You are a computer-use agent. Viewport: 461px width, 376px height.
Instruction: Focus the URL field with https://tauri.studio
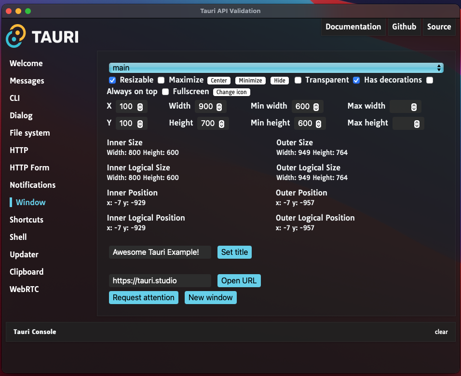point(160,281)
